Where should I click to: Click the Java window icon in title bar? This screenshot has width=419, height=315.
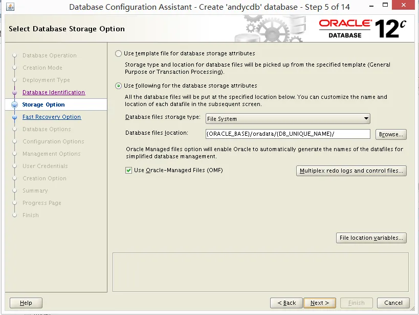10,7
